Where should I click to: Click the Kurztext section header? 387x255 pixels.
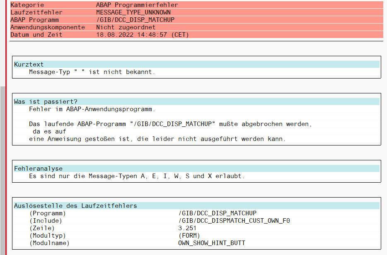tap(29, 64)
